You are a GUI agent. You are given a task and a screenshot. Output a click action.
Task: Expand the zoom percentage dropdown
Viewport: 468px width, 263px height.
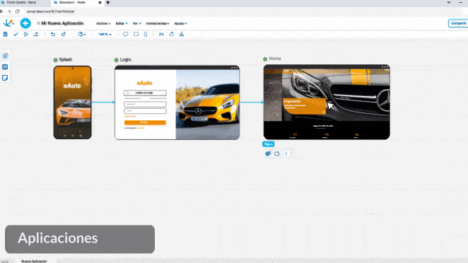pos(105,35)
